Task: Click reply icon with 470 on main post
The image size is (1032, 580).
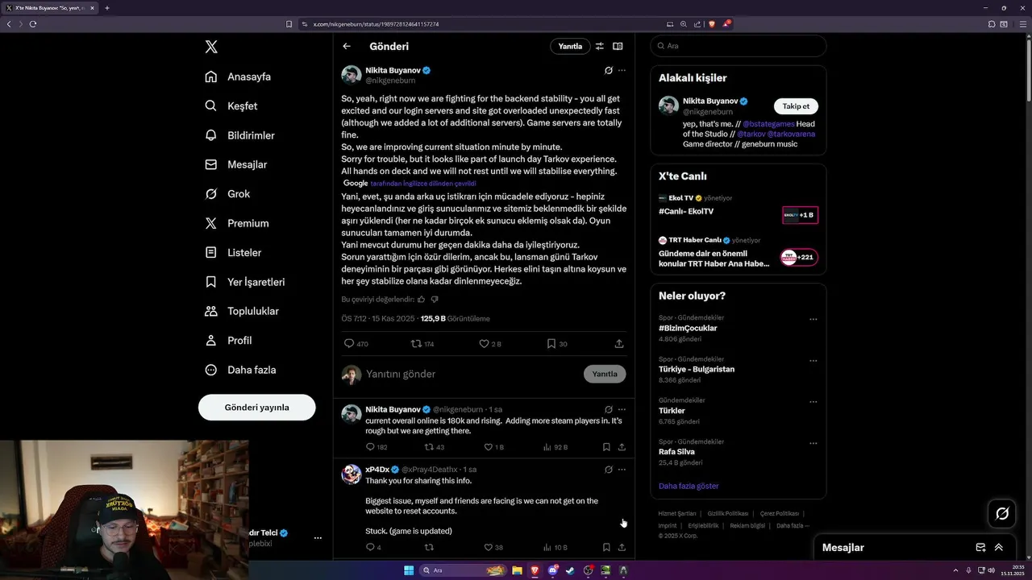Action: pos(356,343)
